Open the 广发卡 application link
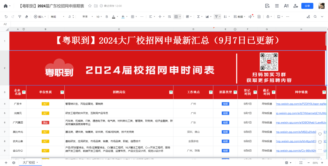Viewport: 328px width, 166px height. click(x=301, y=104)
